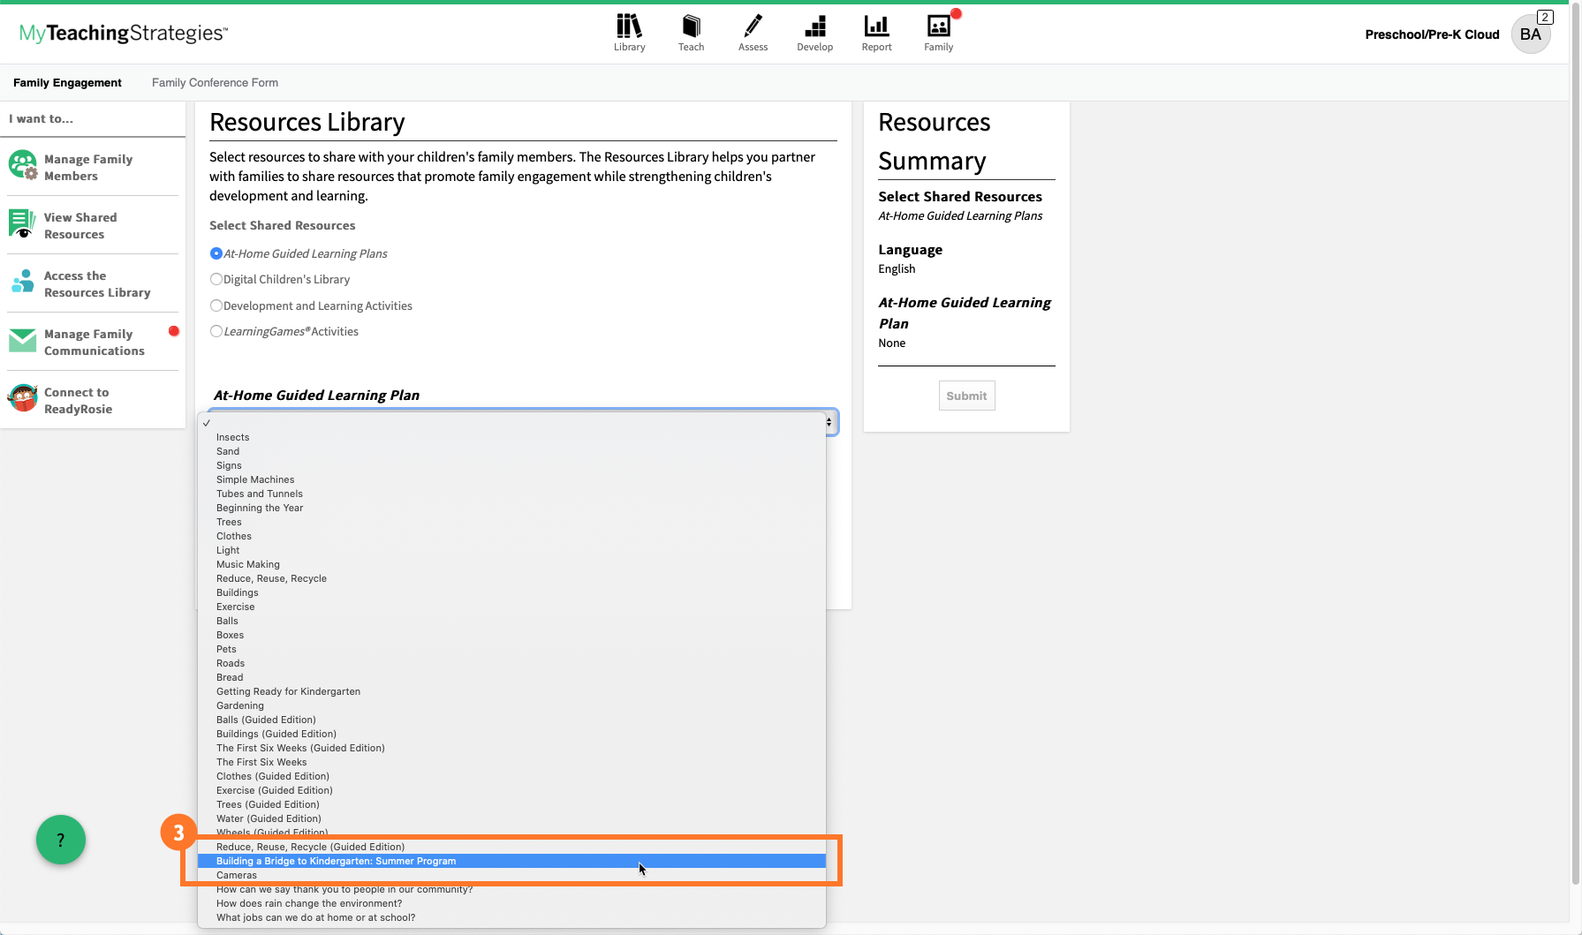Pick Cameras from the dropdown list
This screenshot has width=1582, height=935.
(x=237, y=875)
